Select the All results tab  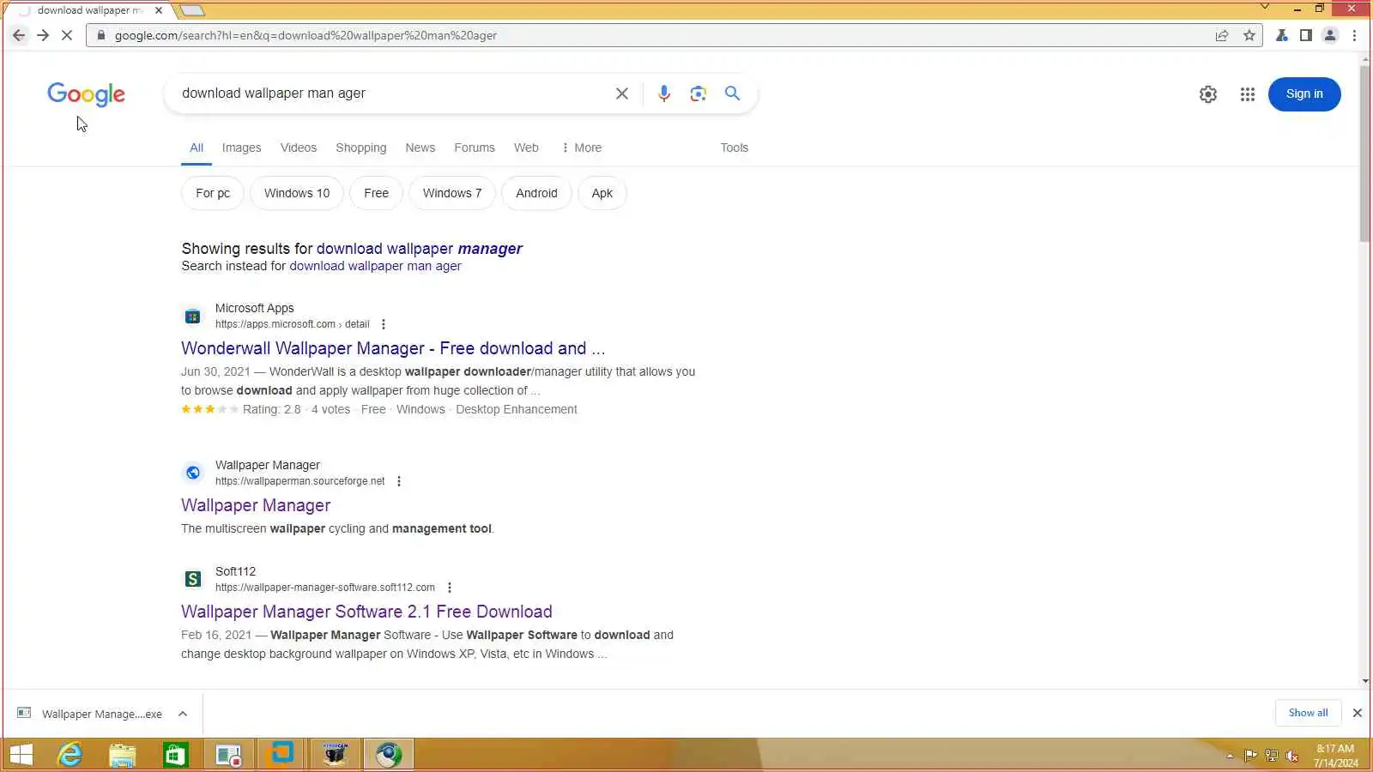pos(197,148)
